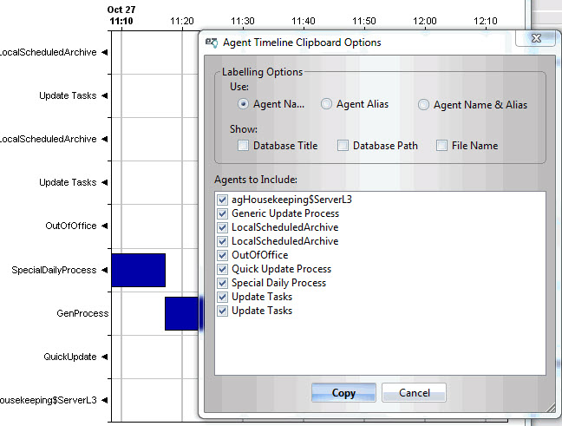Click the arrow marker beside QuickUpdate row
Image resolution: width=562 pixels, height=426 pixels.
pos(105,357)
